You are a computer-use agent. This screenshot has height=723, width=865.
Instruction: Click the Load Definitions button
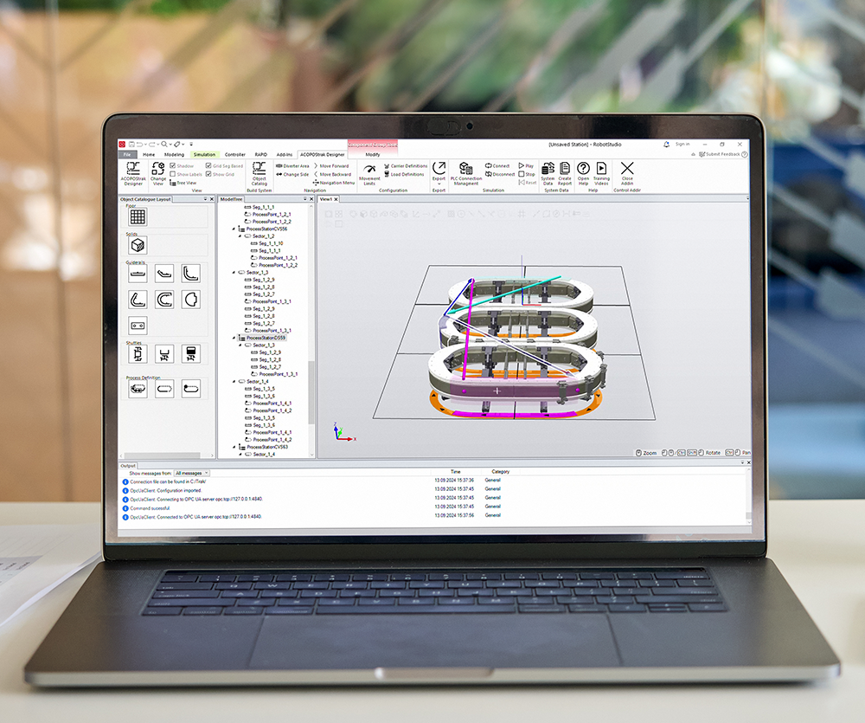click(407, 174)
